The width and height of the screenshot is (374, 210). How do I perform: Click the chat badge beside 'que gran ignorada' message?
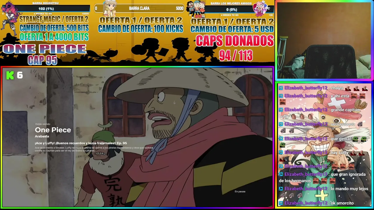(x=281, y=174)
